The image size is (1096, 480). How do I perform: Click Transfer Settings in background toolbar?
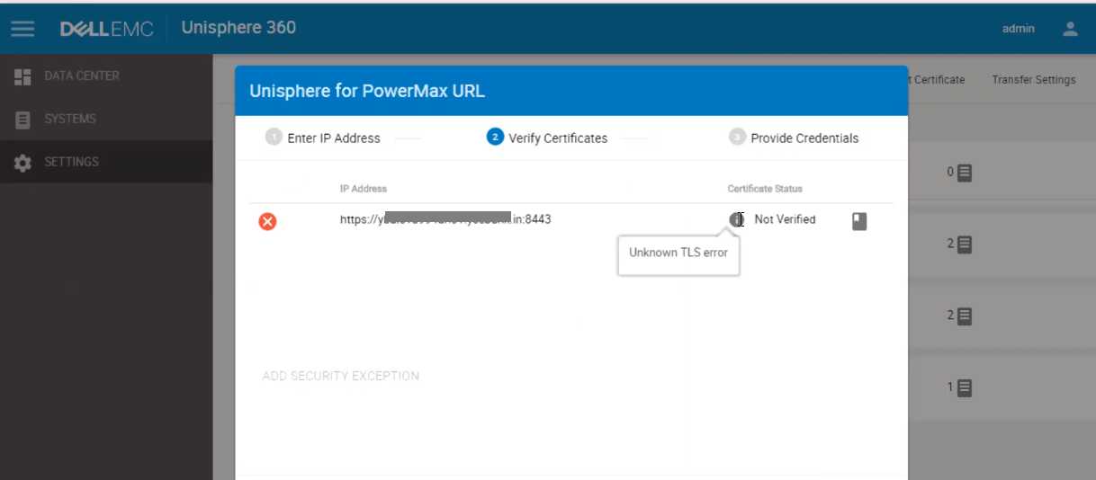1033,80
